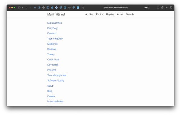Open the Blog category link
The image size is (181, 115).
(50, 91)
